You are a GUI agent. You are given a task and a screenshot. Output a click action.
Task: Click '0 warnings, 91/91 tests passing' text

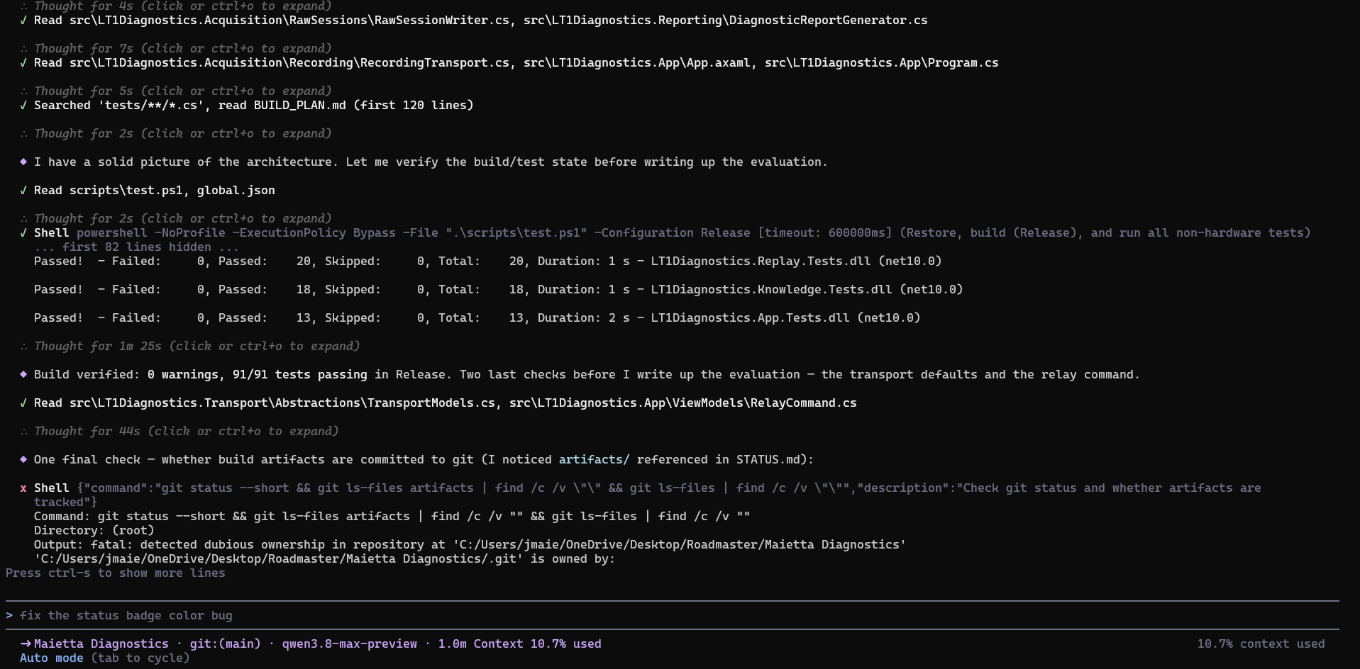coord(258,374)
